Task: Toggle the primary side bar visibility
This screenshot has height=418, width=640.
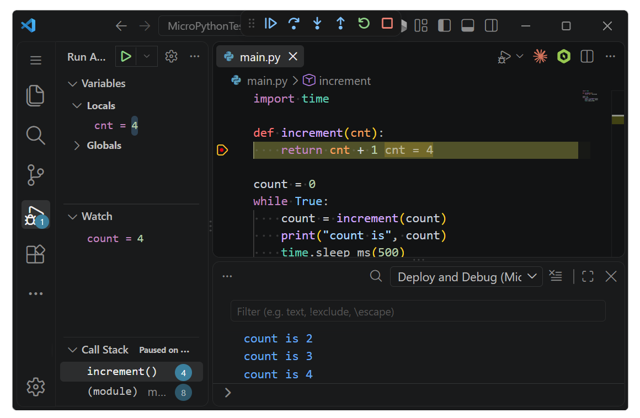Action: click(x=444, y=26)
